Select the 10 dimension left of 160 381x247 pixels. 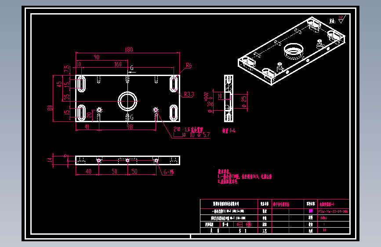(79, 64)
